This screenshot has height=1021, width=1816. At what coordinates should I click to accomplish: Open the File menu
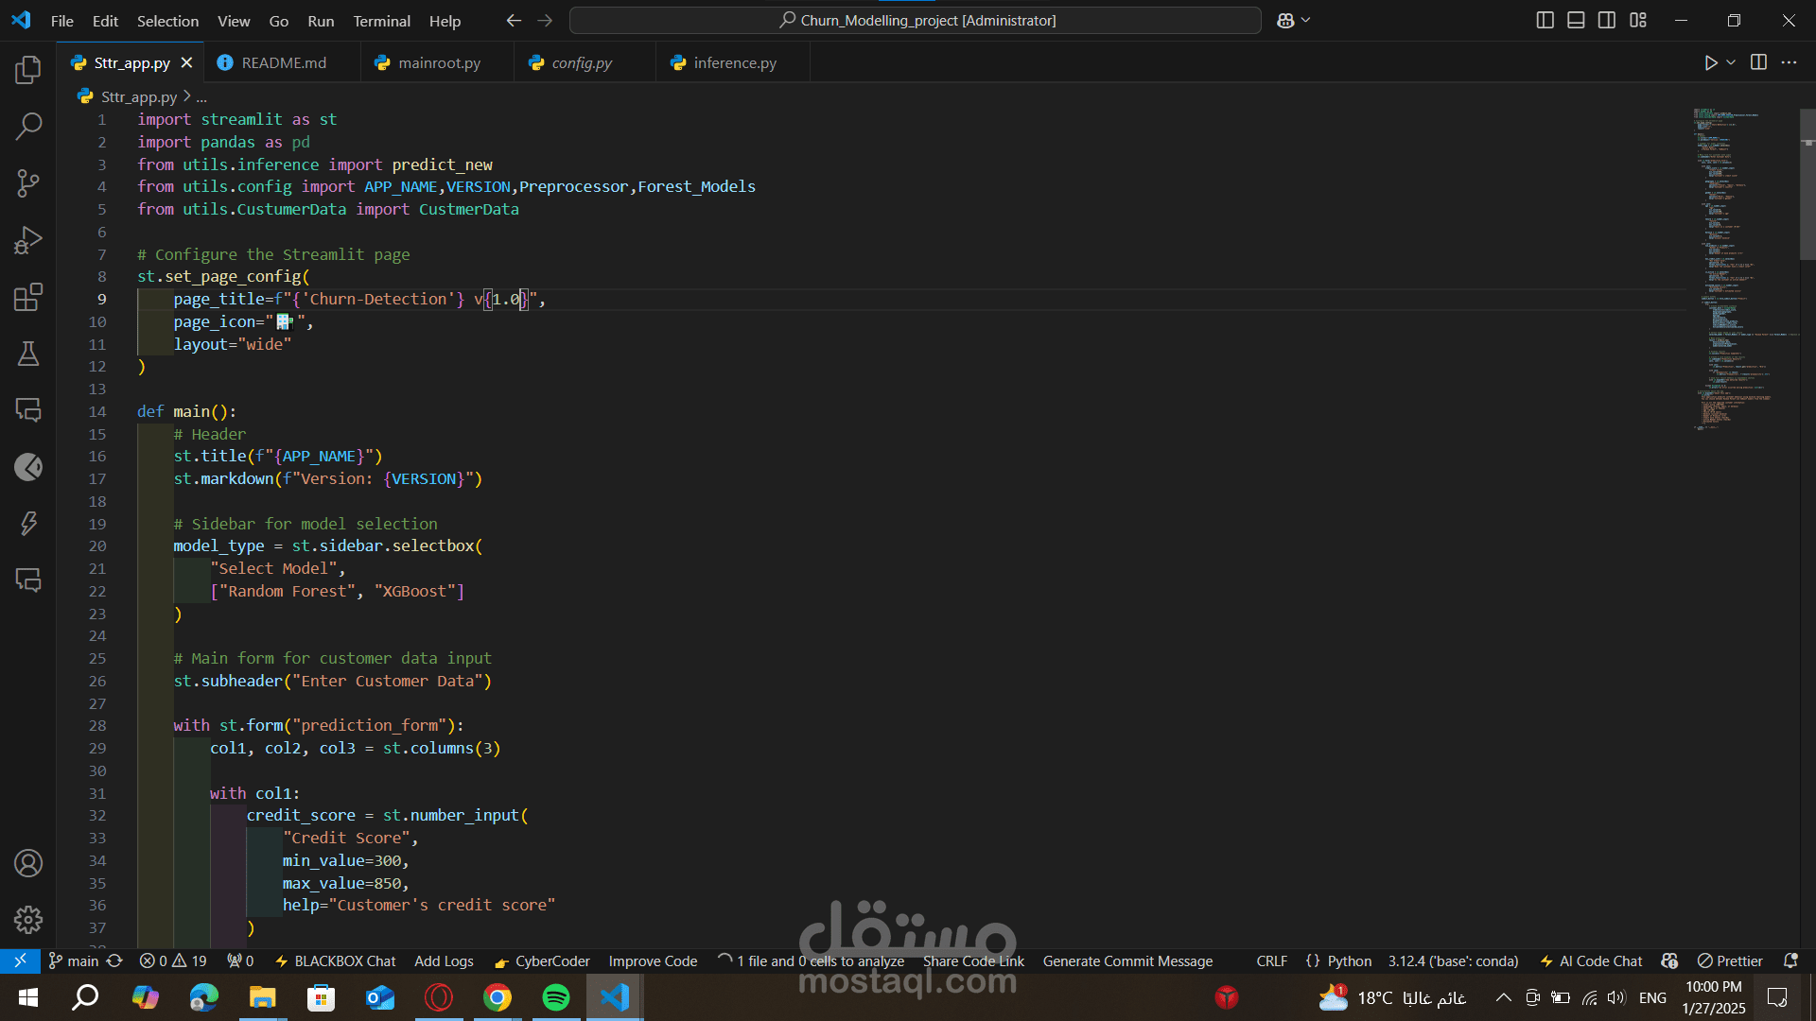click(x=62, y=20)
